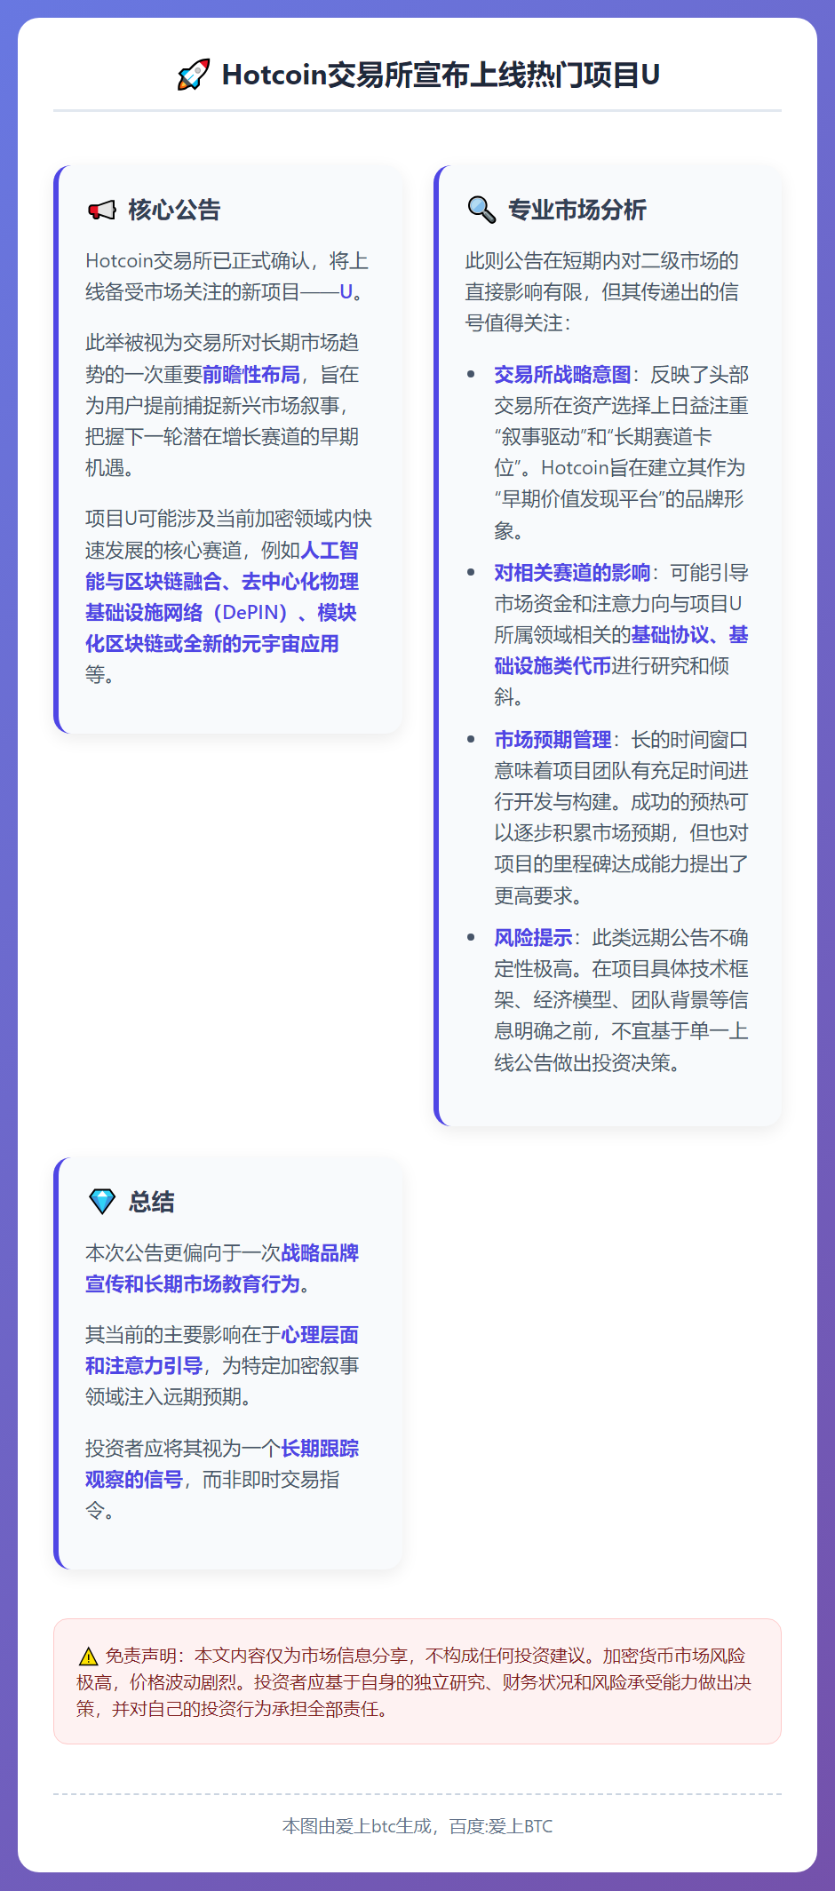
Task: Click the 专业市场分析 heading
Action: (577, 210)
